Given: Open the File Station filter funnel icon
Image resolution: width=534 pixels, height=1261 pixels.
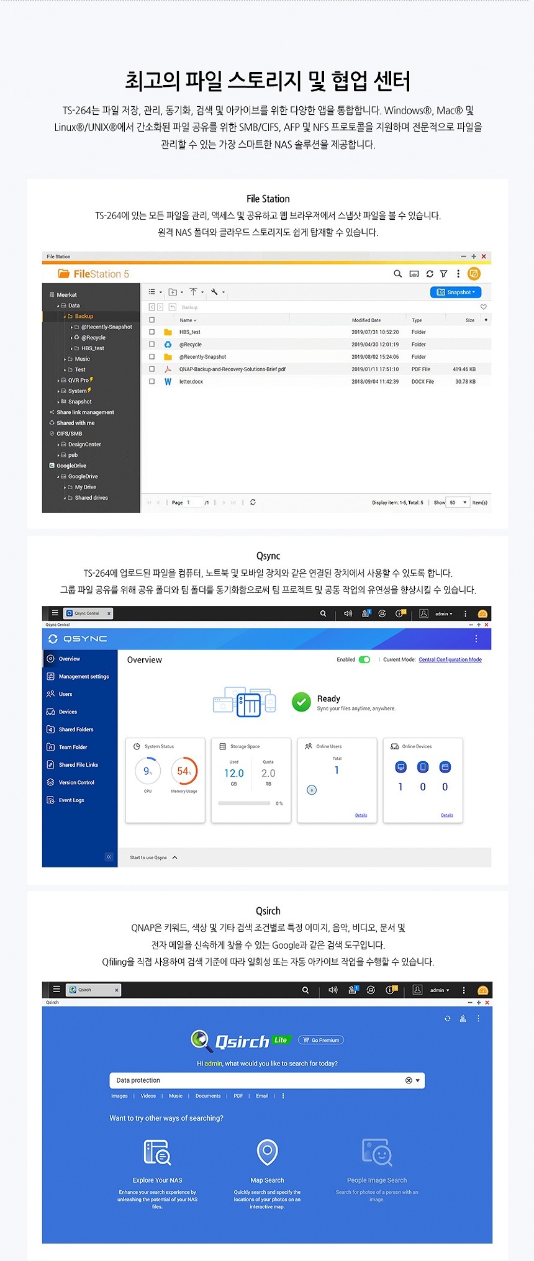Looking at the screenshot, I should coord(443,274).
